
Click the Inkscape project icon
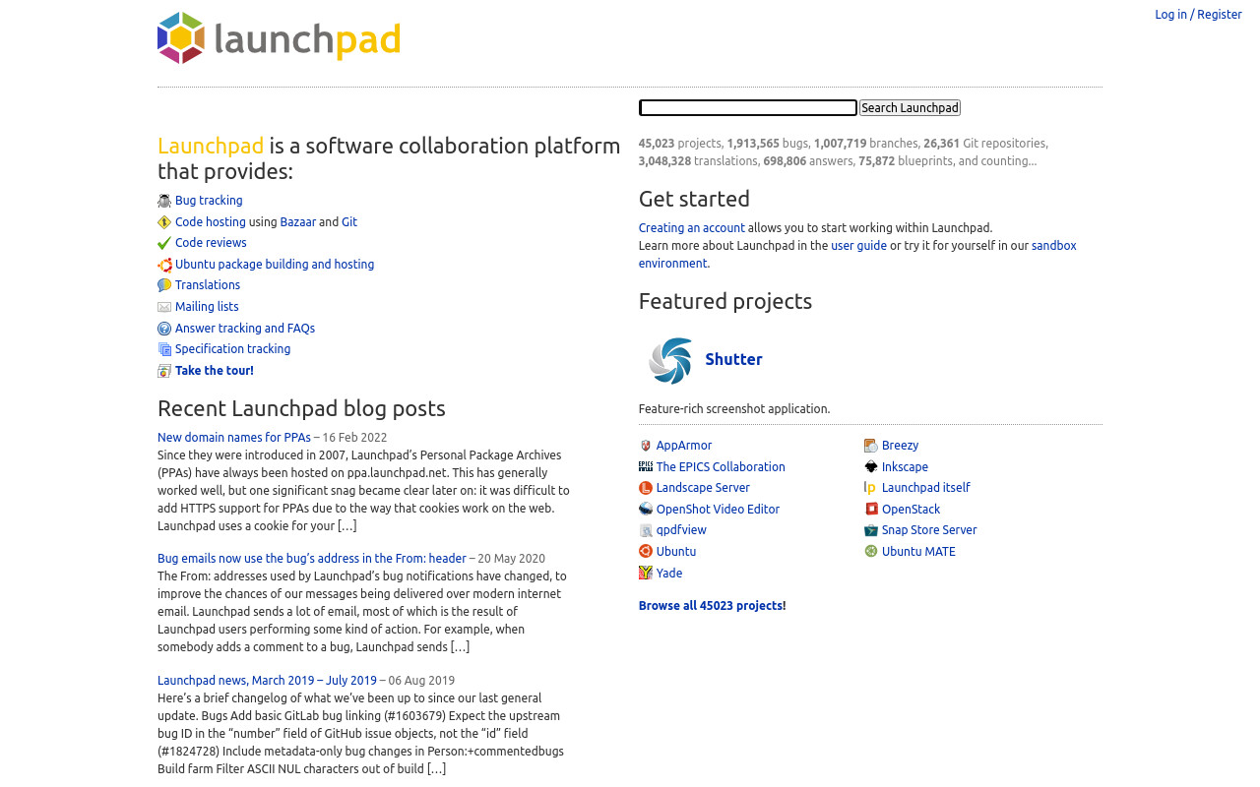(871, 467)
